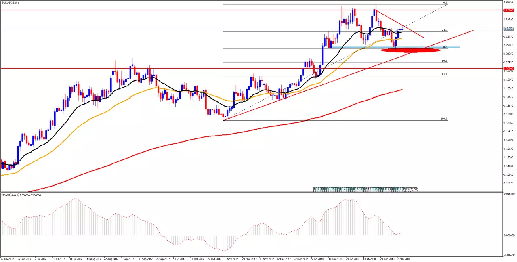Click the Fibonacci 100.0 level label
Screen dimensions: 517x262
pyautogui.click(x=444, y=119)
